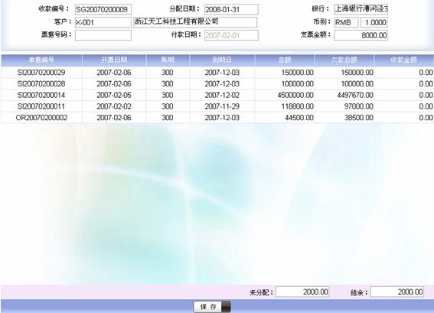Click the customer name 浙江天工科技工程有限公司 field
Screen dimensions: 434x313
[195, 22]
